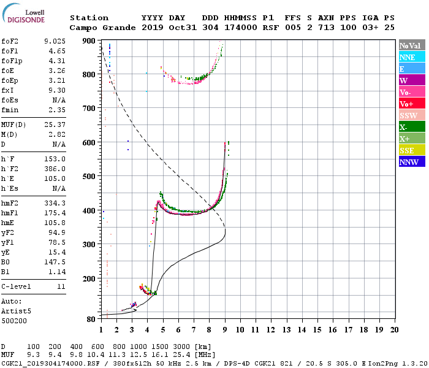
Task: Click the Campo Grande station name
Action: pos(102,28)
